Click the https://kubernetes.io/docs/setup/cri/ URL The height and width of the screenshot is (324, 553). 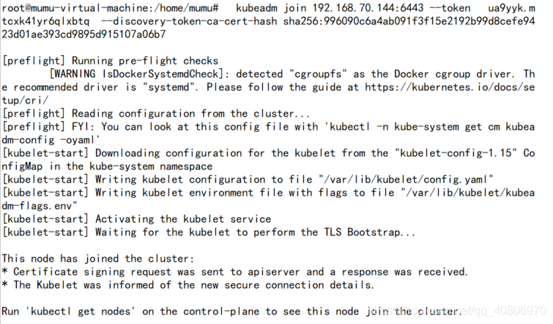click(x=450, y=87)
